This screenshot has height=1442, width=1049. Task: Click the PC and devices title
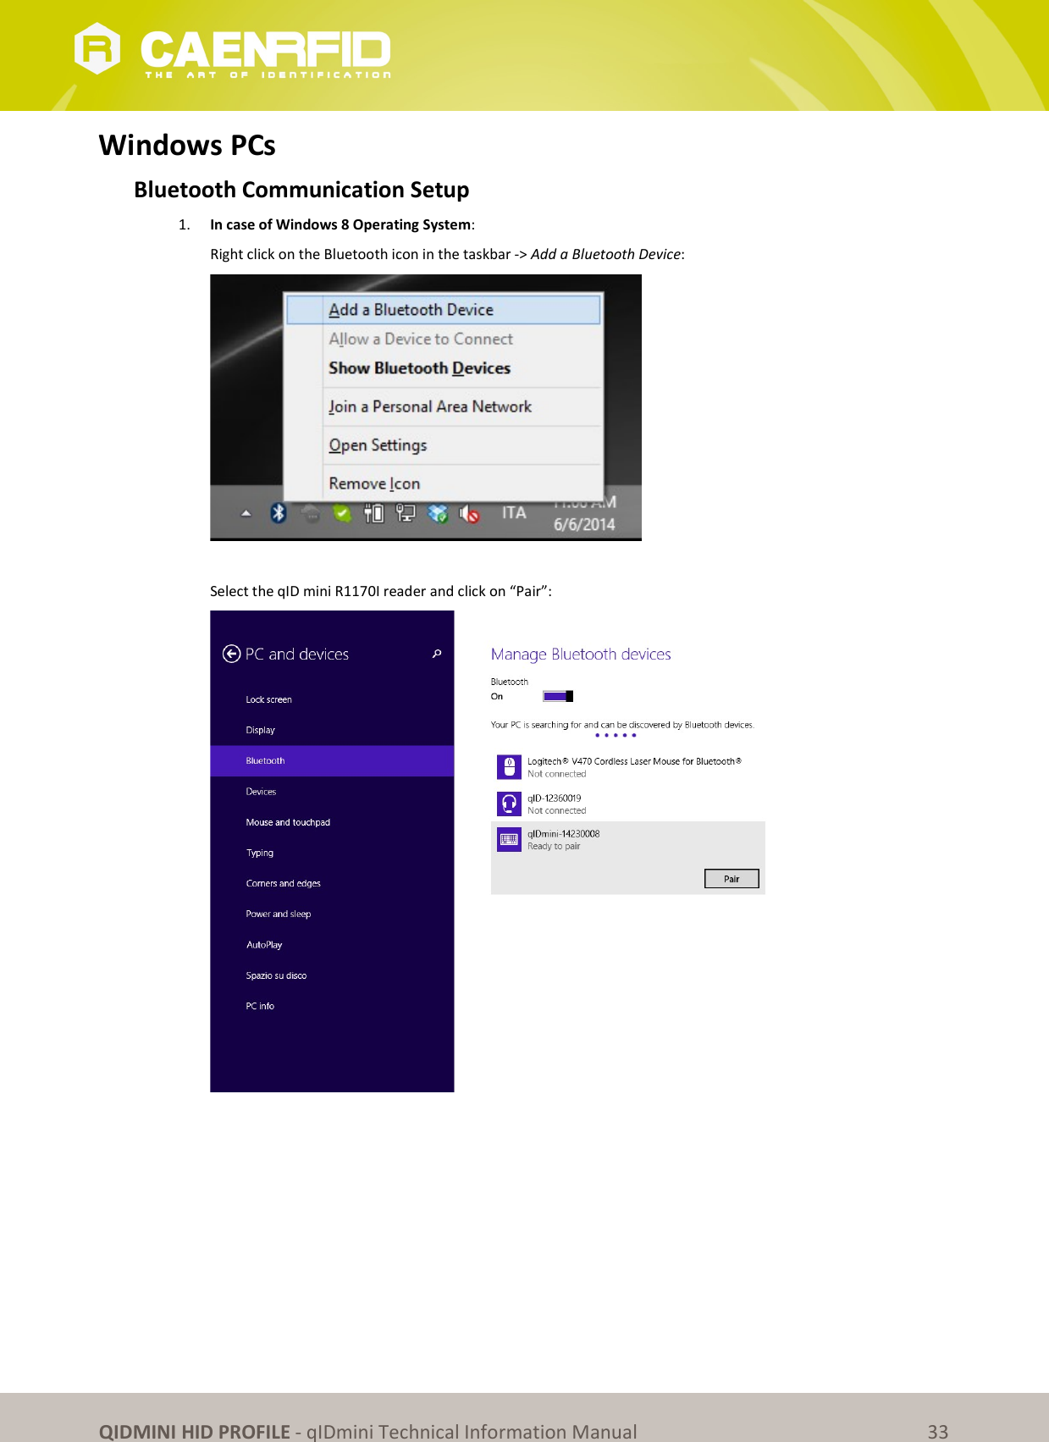(x=297, y=654)
